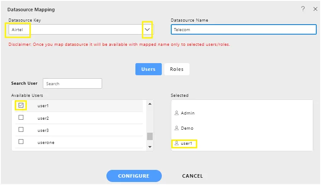Click the CANCEL button

(193, 176)
